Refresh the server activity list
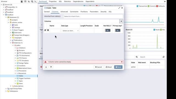The height and width of the screenshot is (99, 176). pos(164,57)
